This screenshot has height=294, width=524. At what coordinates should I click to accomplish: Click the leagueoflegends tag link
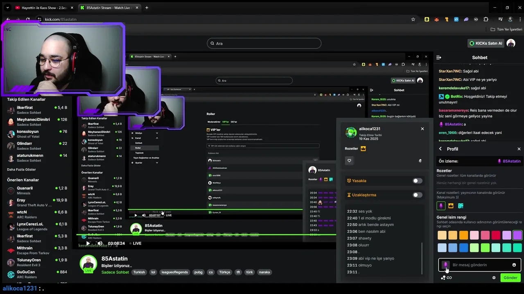tap(174, 272)
